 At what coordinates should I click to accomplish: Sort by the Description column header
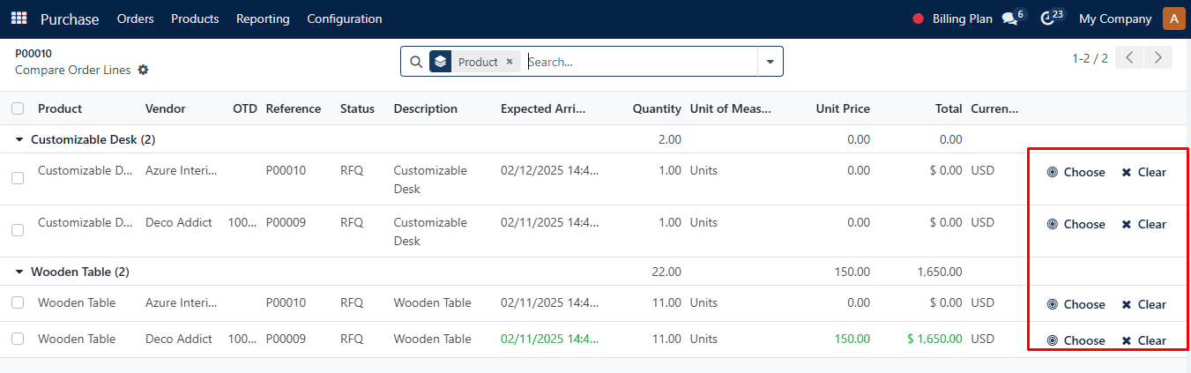pyautogui.click(x=426, y=108)
